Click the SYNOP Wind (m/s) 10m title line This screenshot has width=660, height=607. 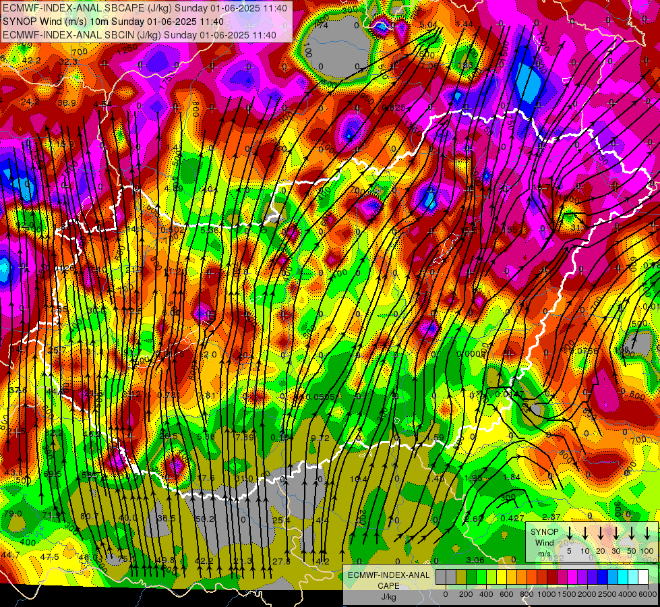113,22
